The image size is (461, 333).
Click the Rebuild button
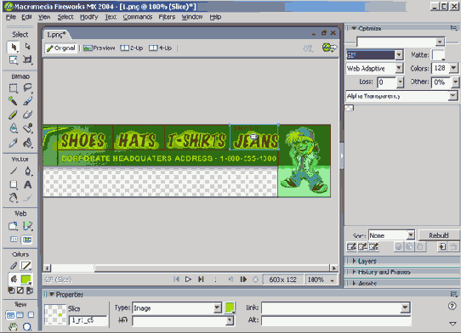439,235
